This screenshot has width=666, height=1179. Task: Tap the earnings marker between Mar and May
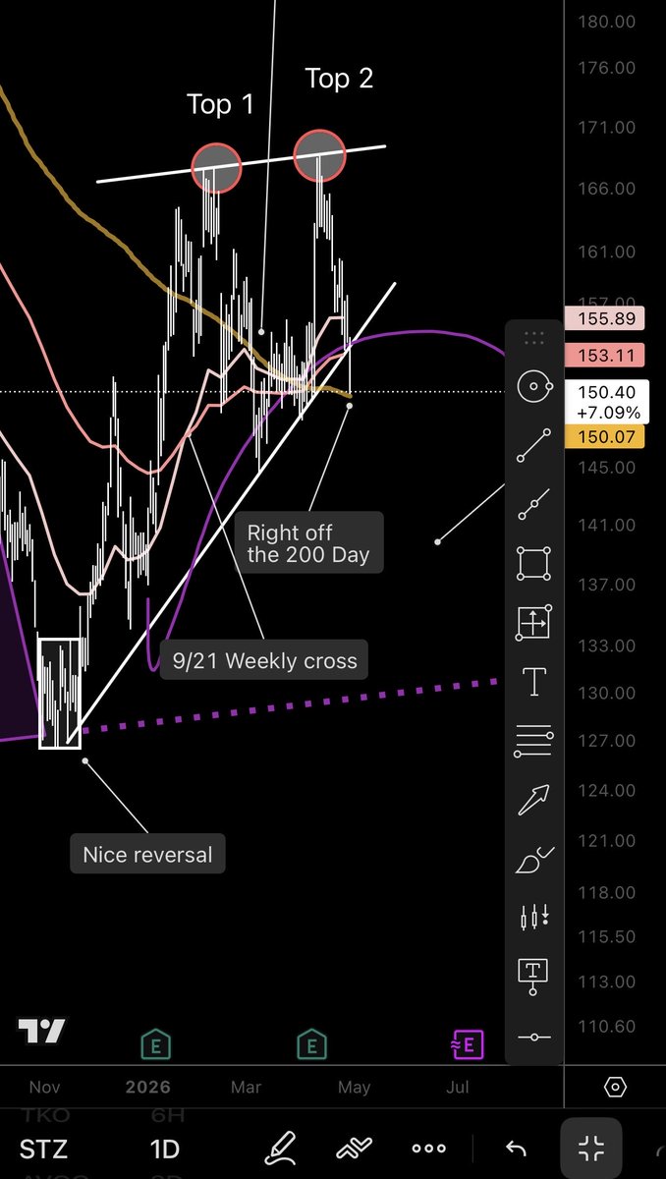pos(311,1045)
